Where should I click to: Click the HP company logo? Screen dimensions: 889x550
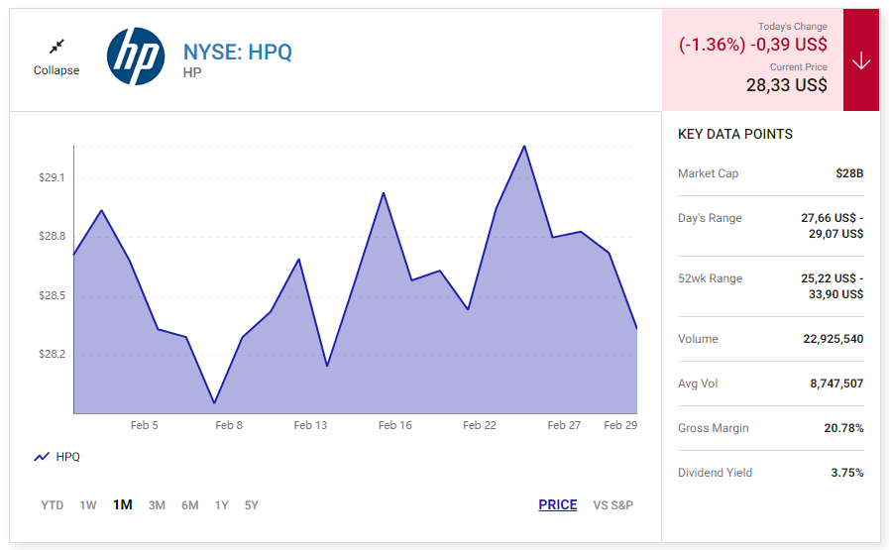[136, 56]
